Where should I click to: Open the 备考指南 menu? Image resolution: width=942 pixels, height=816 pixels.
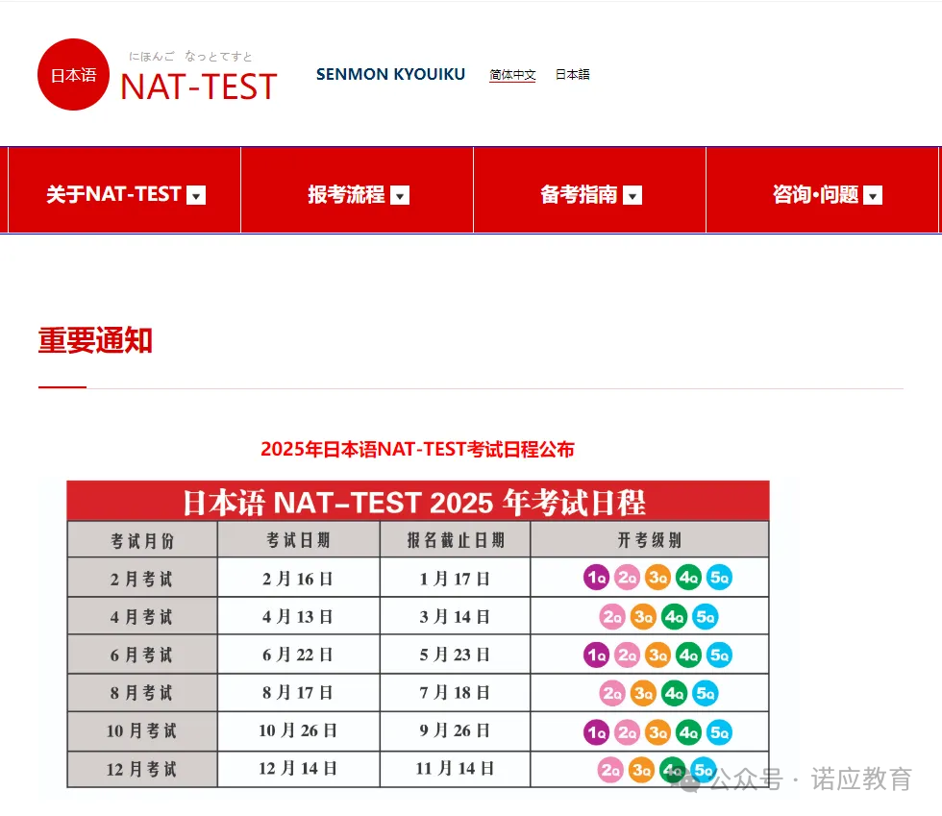tap(589, 190)
